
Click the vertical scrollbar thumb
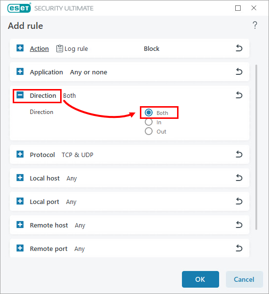click(256, 147)
